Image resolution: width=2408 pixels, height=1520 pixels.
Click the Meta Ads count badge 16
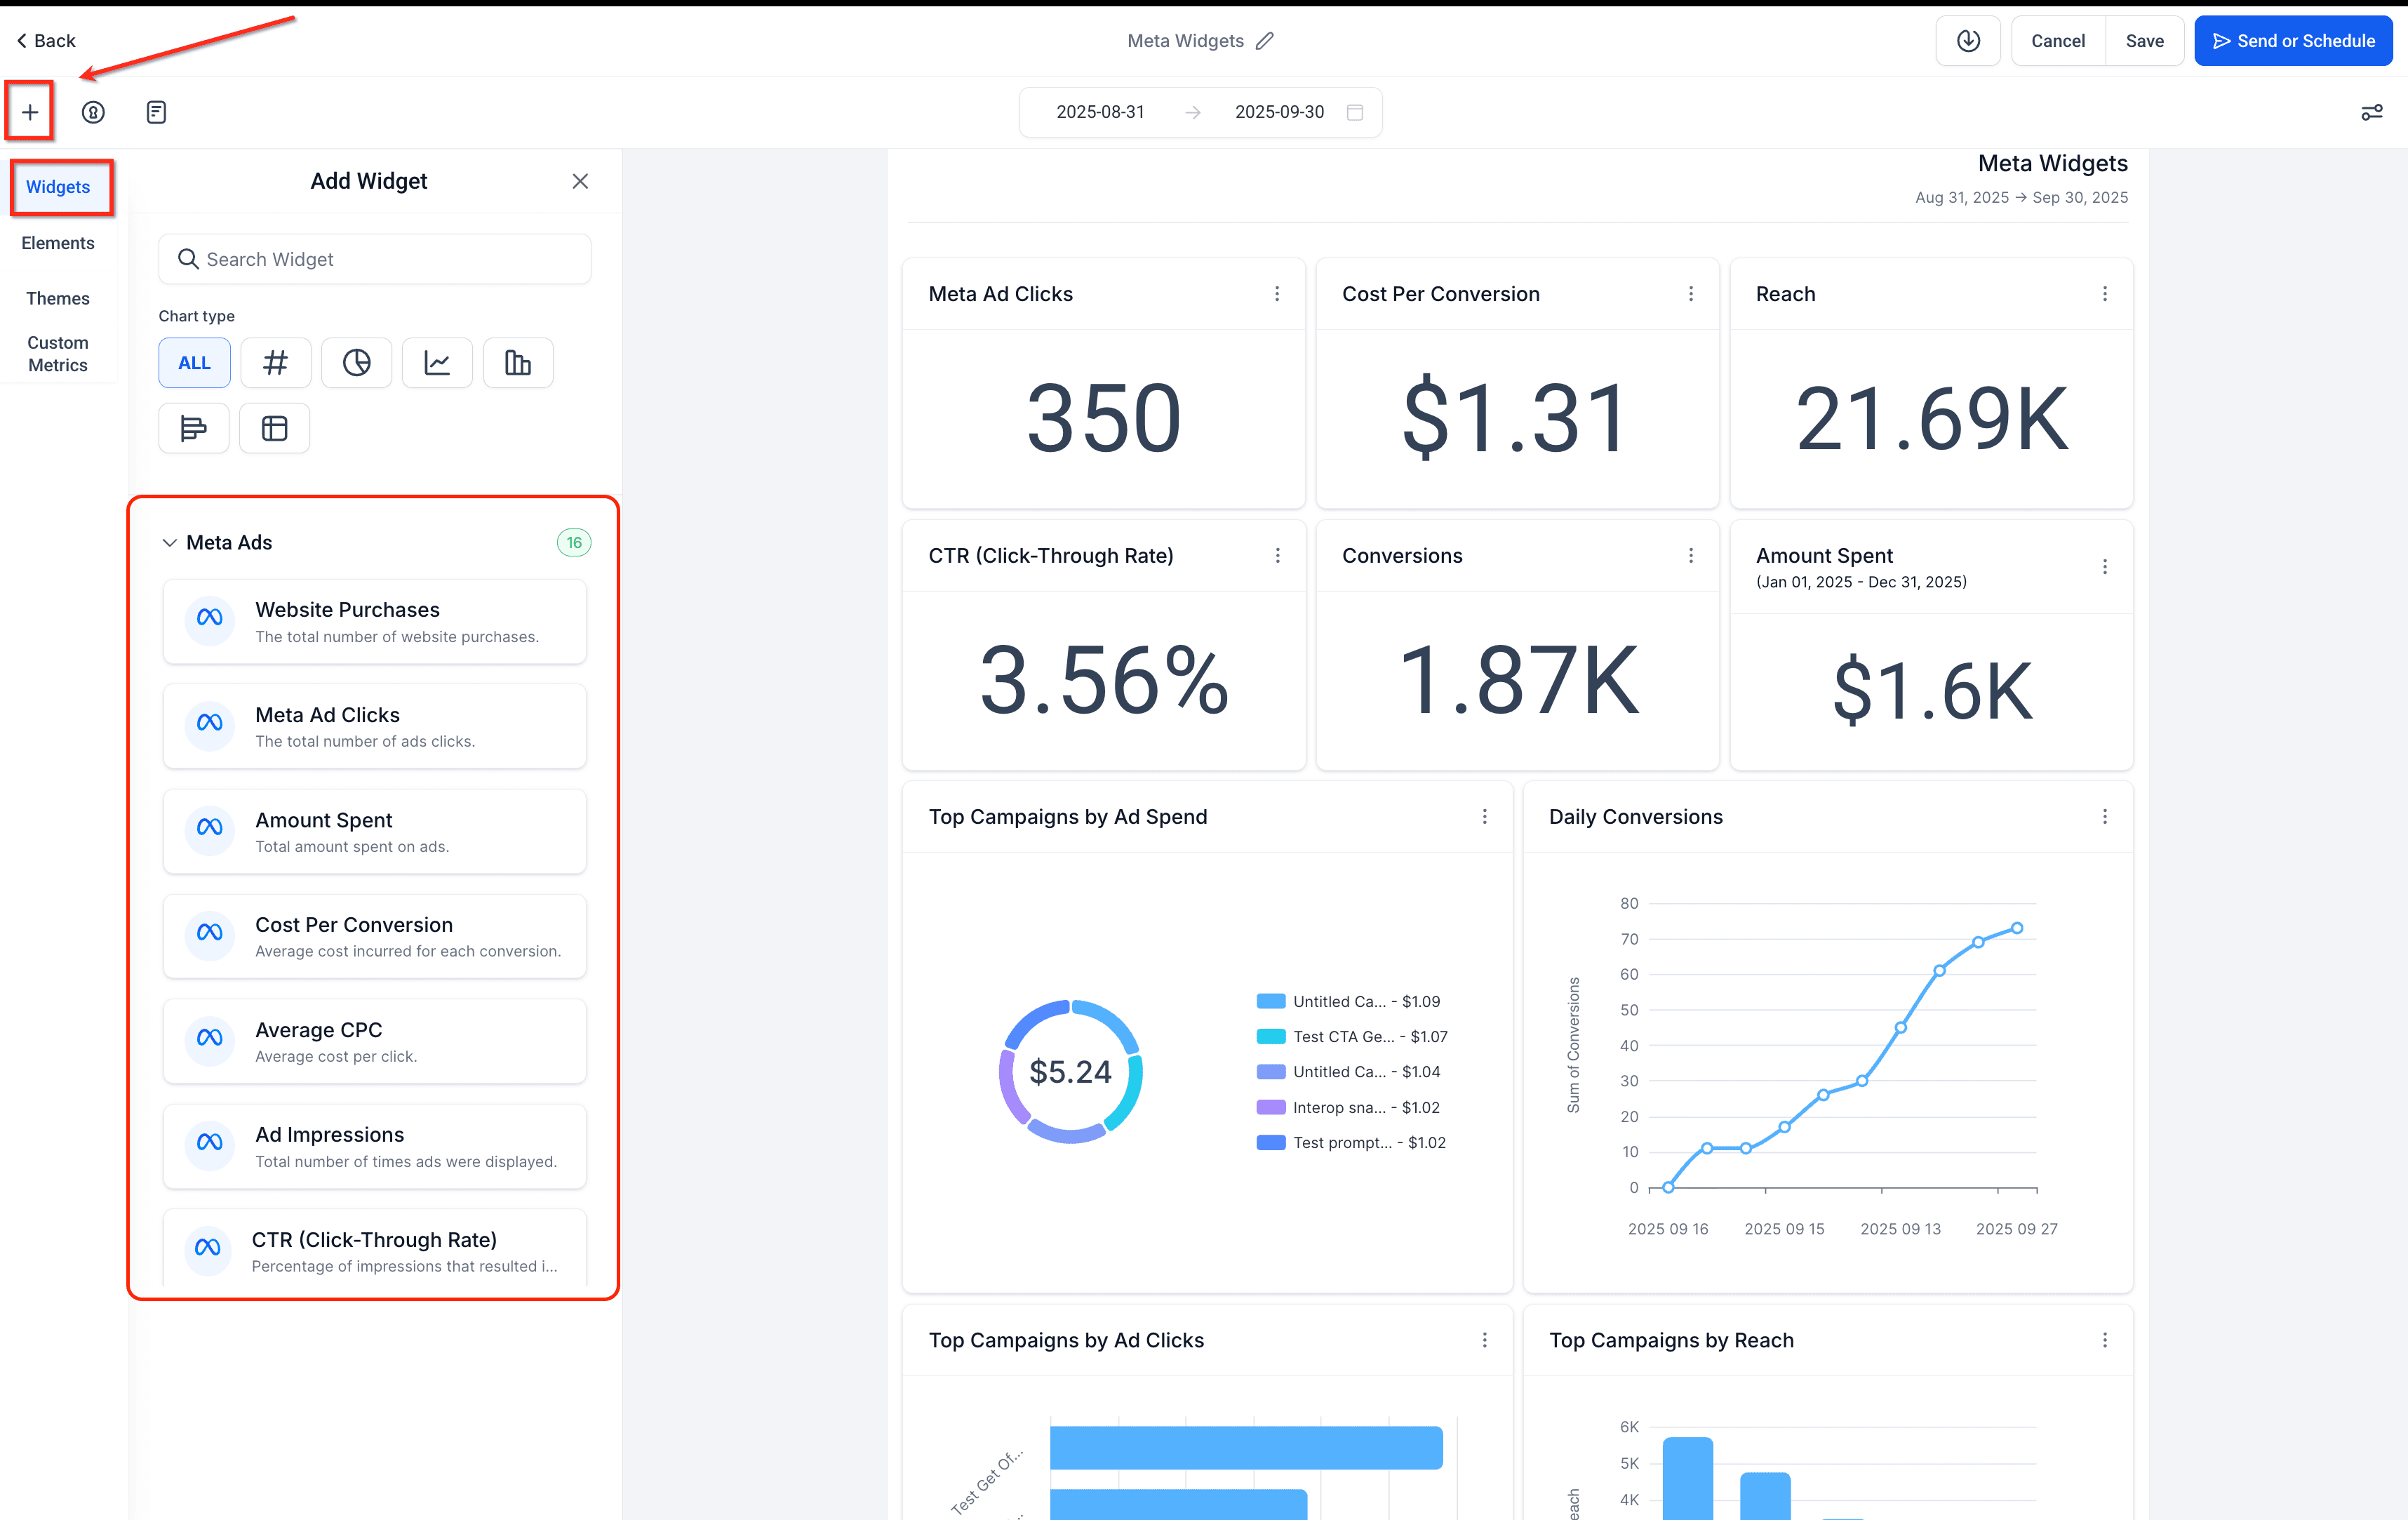[x=574, y=542]
